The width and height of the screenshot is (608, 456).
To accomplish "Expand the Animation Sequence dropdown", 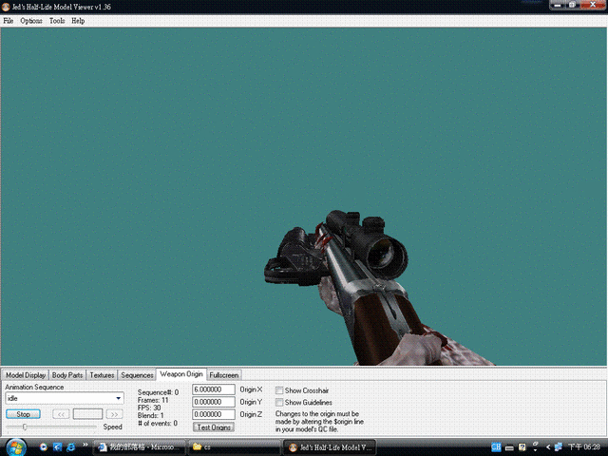I will [x=118, y=399].
